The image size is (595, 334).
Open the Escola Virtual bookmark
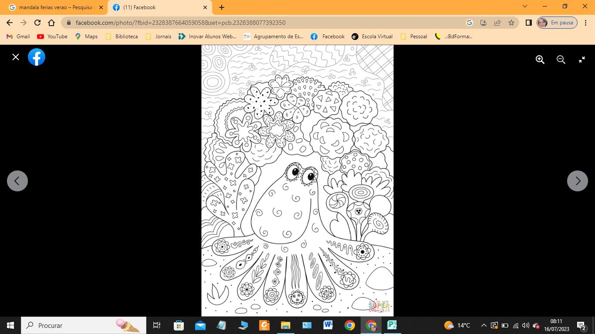coord(372,37)
